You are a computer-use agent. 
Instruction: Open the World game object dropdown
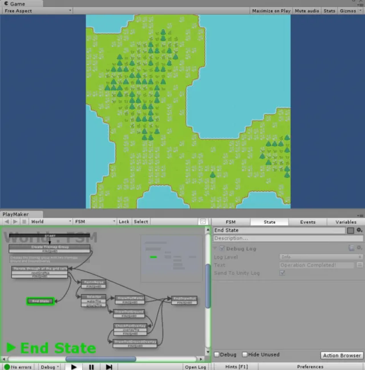click(x=51, y=222)
